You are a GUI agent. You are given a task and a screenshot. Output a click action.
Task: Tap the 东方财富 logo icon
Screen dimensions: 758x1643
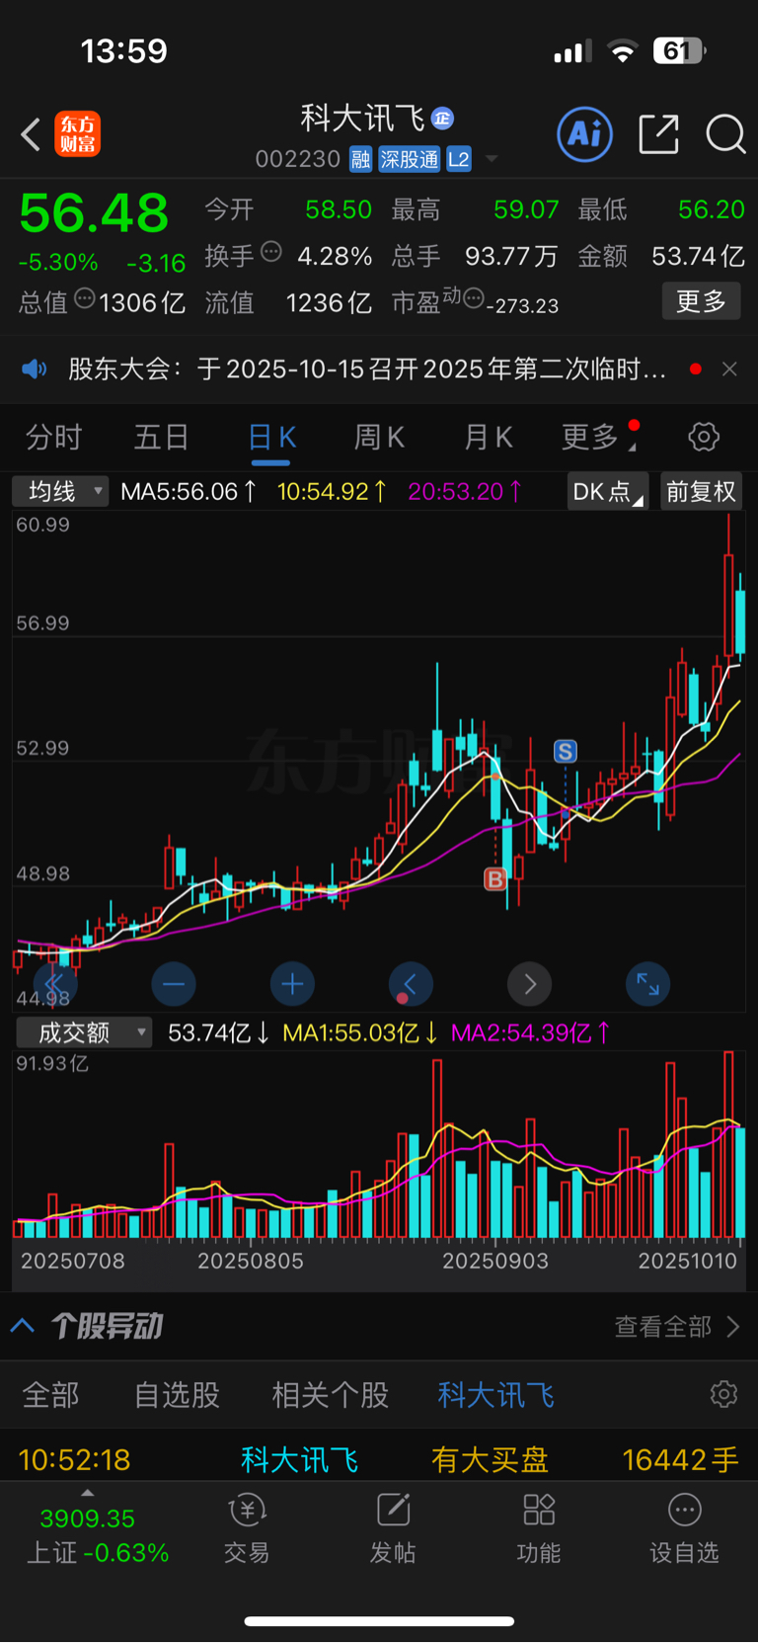coord(77,134)
